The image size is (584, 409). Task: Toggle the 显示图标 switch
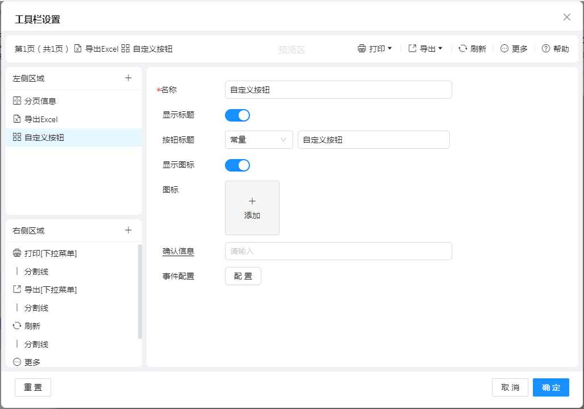pos(237,165)
